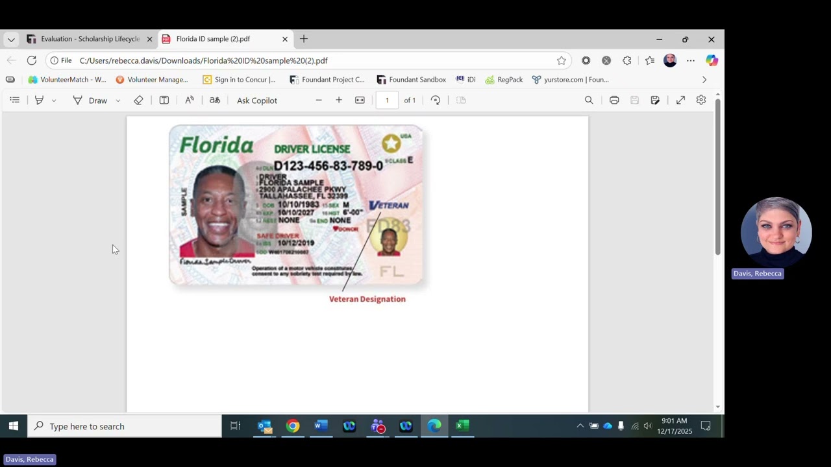This screenshot has height=467, width=831.
Task: Open Excel from the taskbar
Action: (x=462, y=426)
